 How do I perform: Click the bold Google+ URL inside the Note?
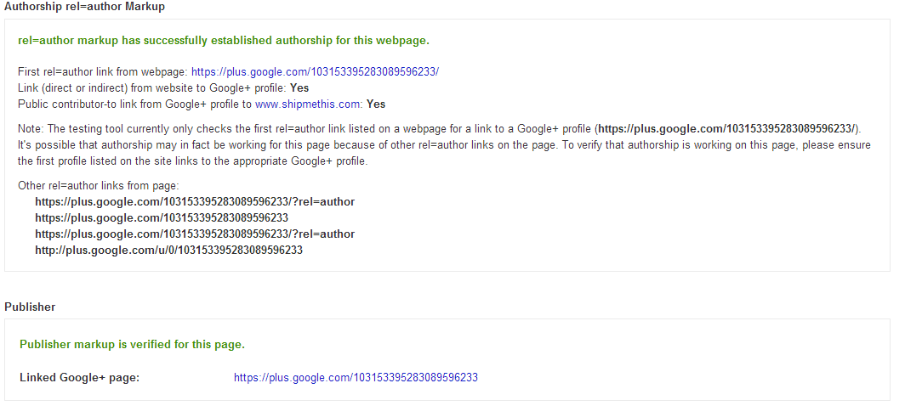click(x=727, y=128)
